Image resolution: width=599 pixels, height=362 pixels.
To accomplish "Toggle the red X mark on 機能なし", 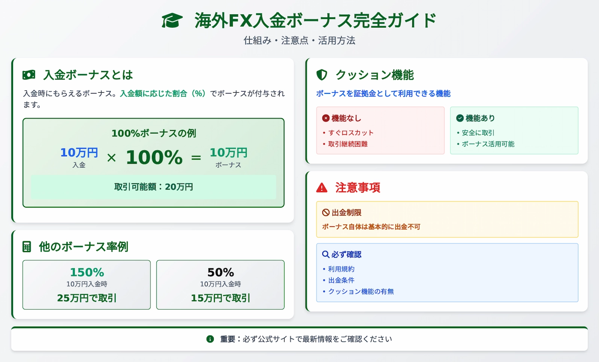I will pos(325,118).
